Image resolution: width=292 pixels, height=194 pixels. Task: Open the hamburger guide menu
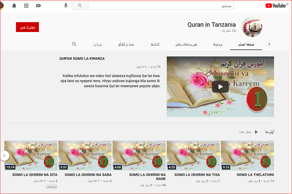tap(289, 5)
